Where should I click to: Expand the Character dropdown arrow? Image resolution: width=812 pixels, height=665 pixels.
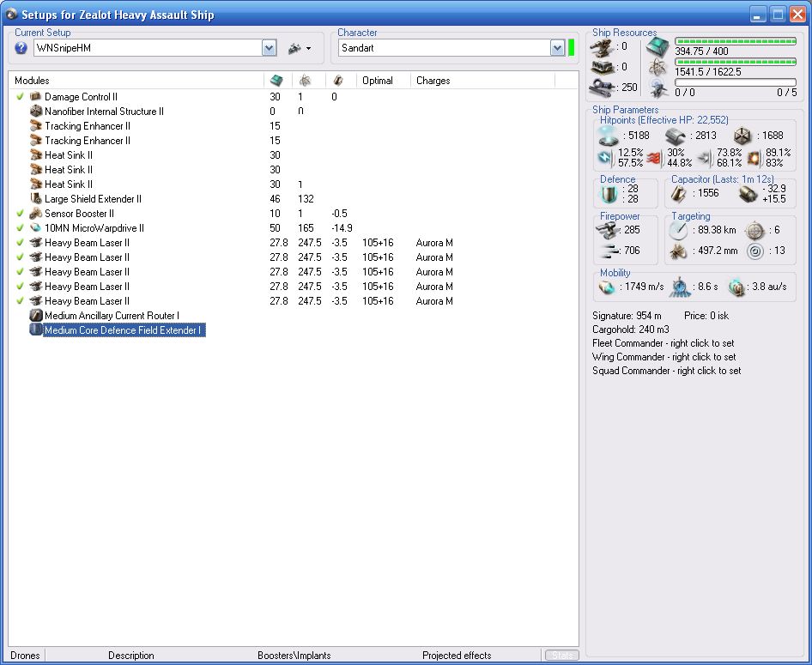click(x=557, y=48)
